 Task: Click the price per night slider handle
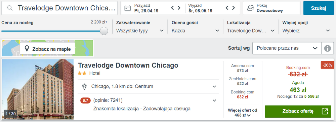104,31
